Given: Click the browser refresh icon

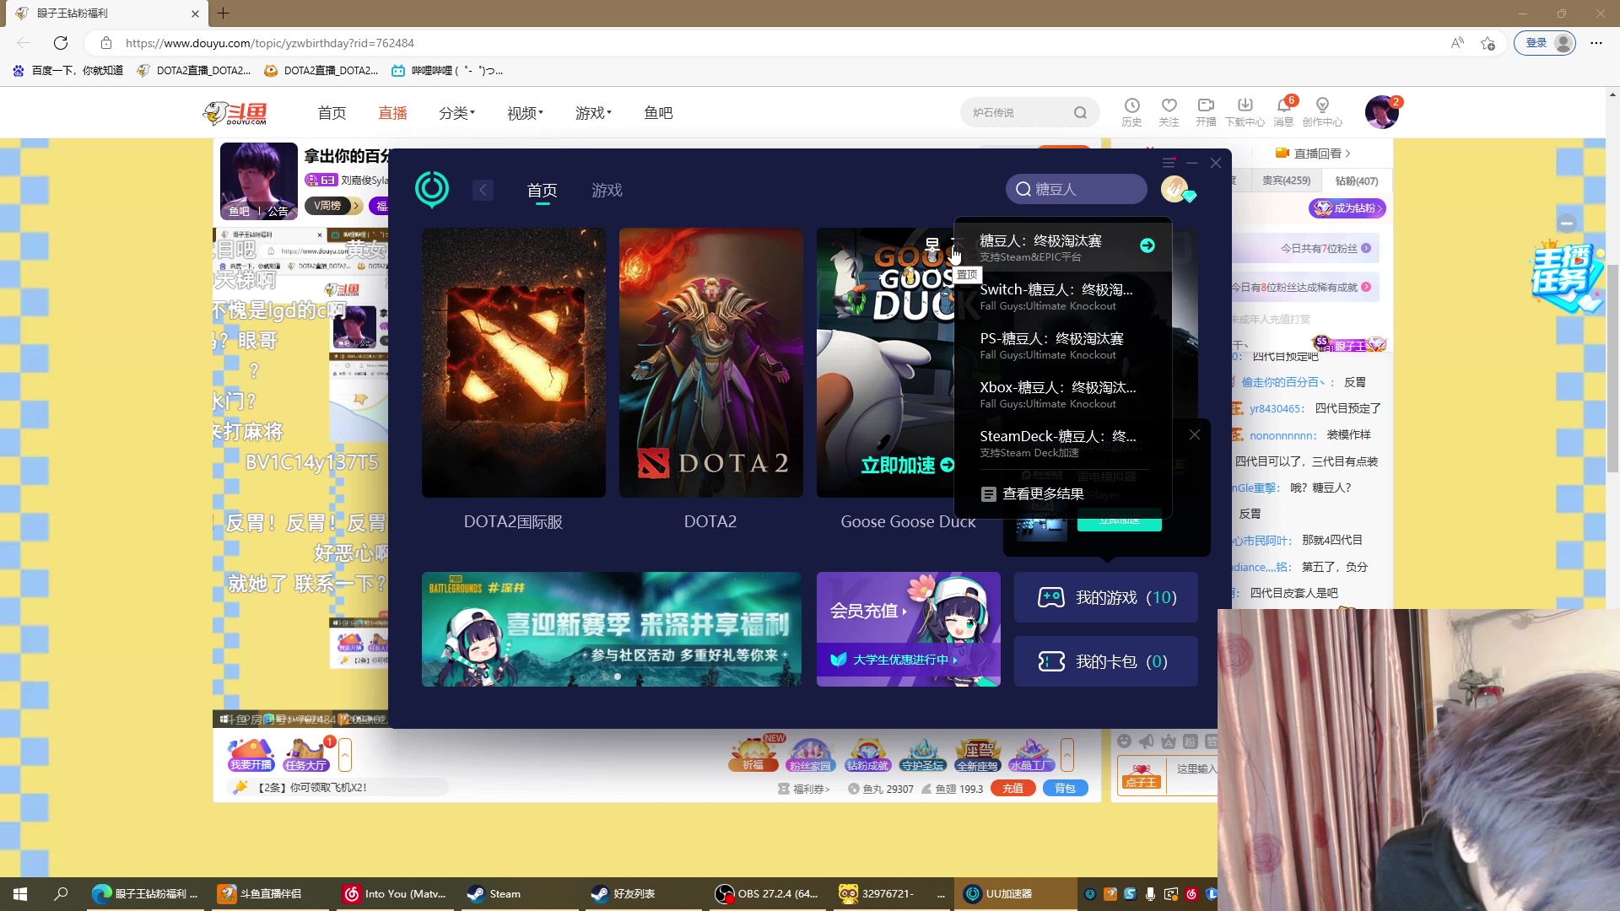Looking at the screenshot, I should [x=61, y=43].
